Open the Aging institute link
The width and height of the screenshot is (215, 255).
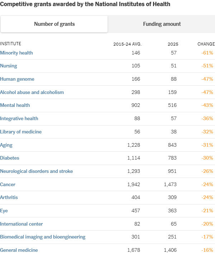point(6,145)
